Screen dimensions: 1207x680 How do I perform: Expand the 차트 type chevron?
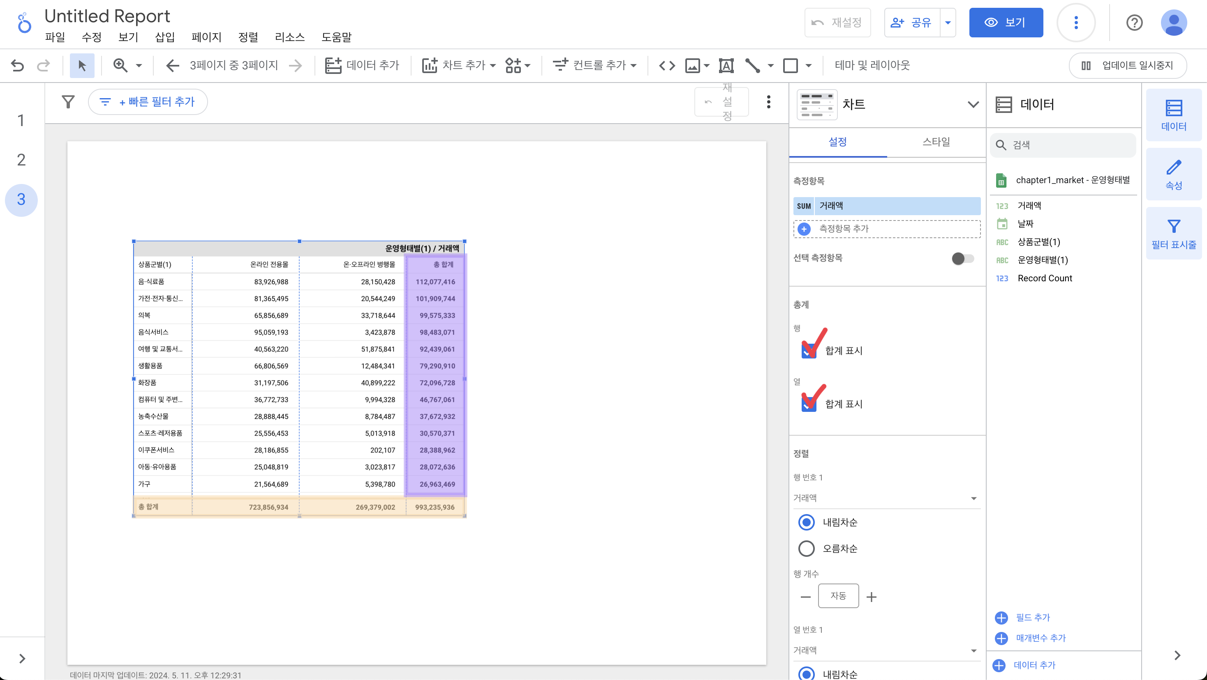click(x=973, y=104)
